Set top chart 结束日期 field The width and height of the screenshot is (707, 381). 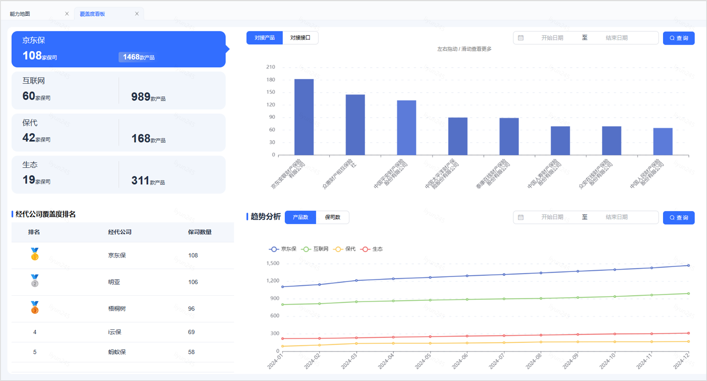(616, 38)
